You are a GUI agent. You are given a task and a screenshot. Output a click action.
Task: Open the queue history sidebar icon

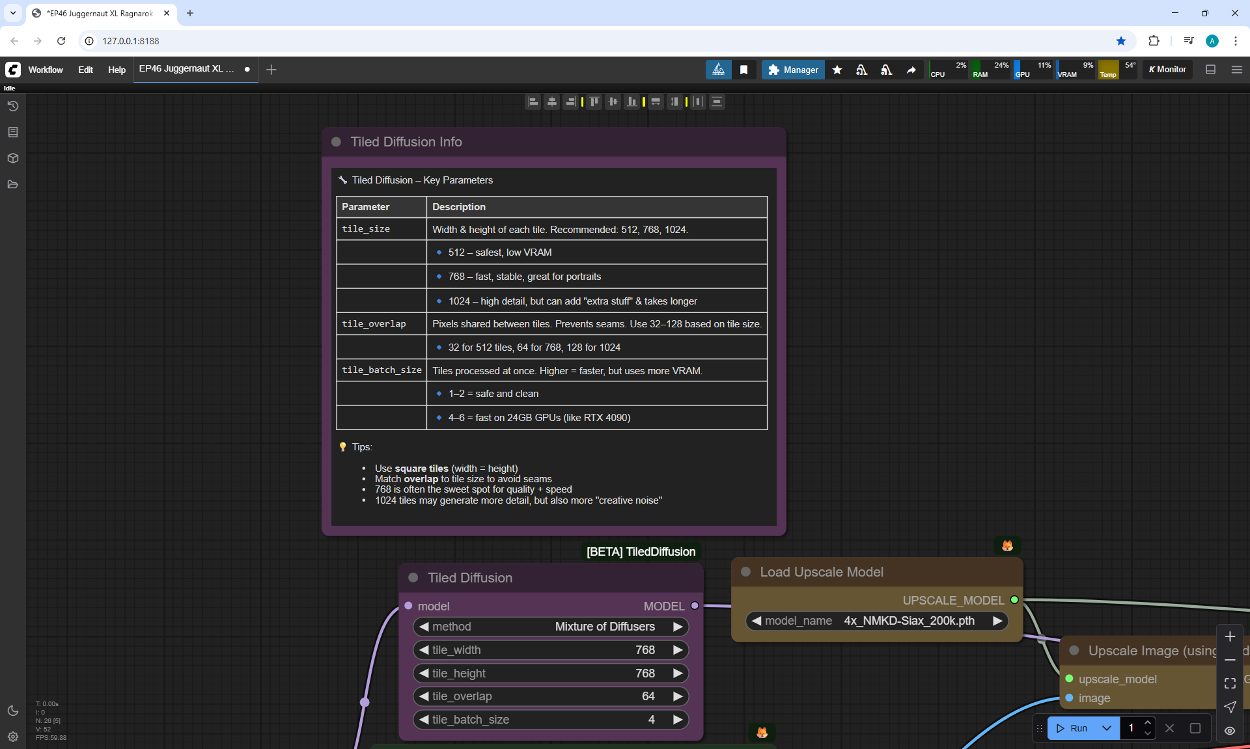coord(13,106)
